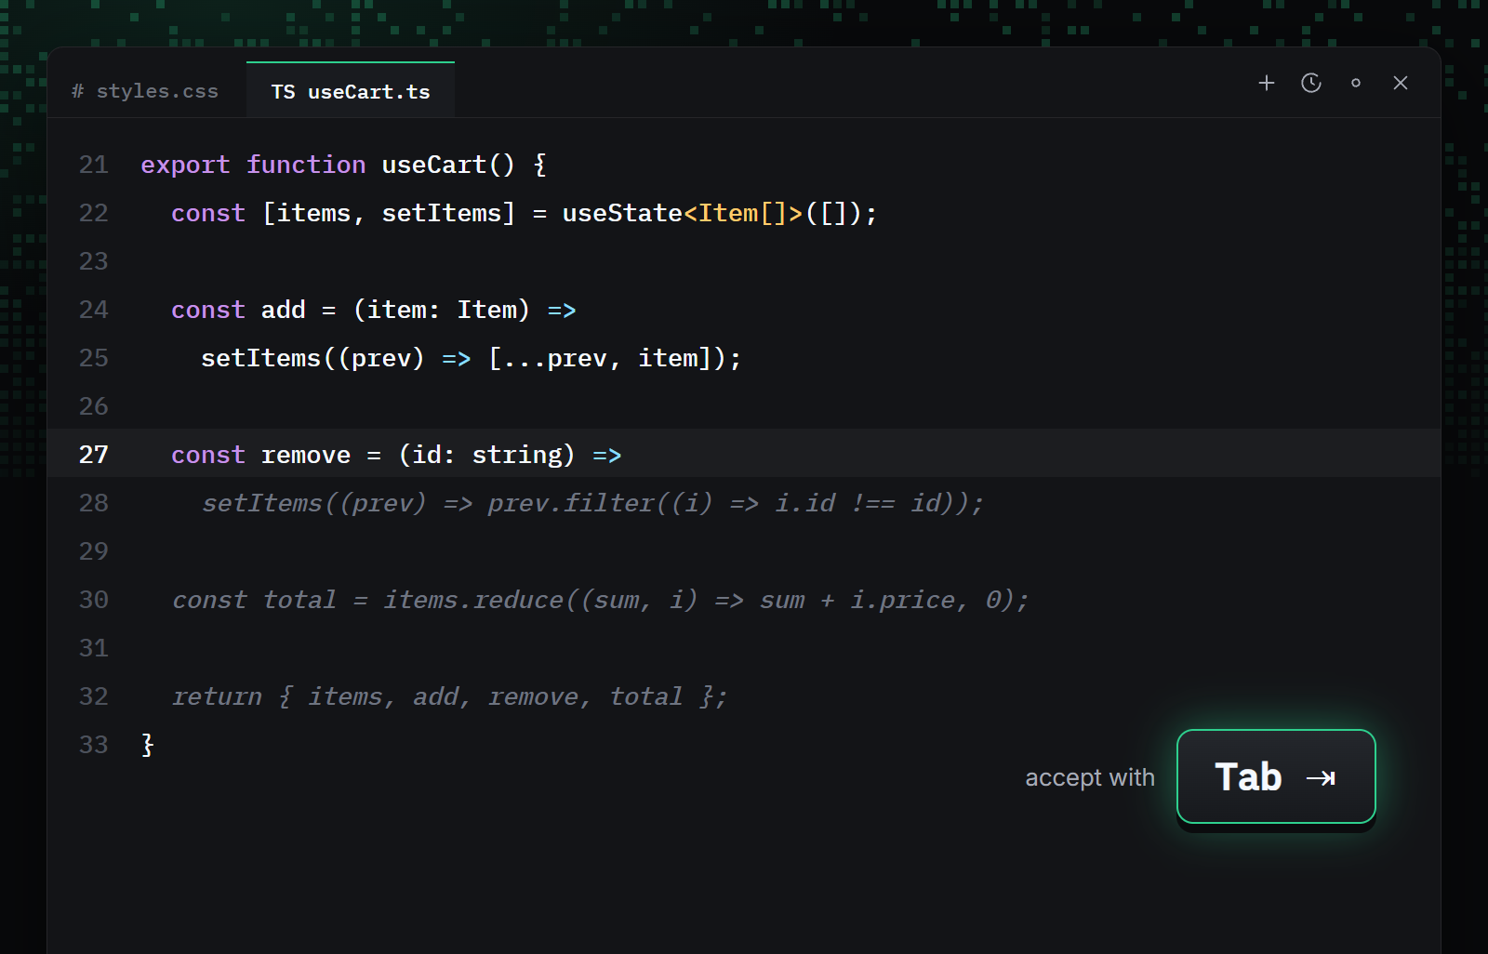Click 'string' type on line 27

(517, 455)
